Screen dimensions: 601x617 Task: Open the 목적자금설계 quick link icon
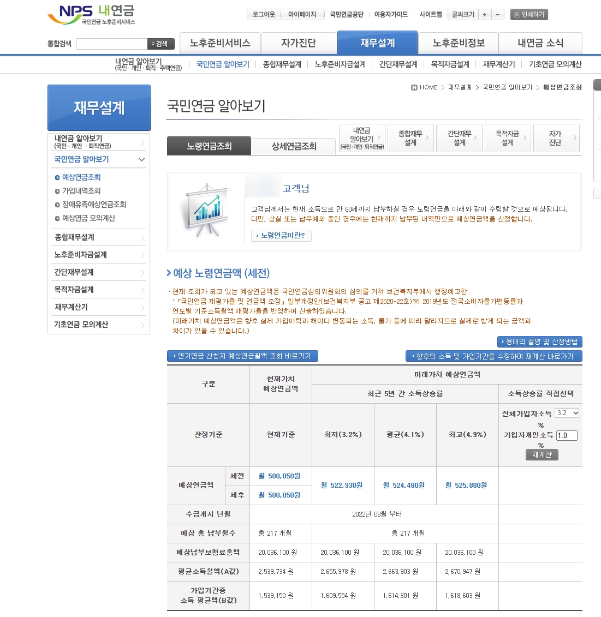coord(508,138)
